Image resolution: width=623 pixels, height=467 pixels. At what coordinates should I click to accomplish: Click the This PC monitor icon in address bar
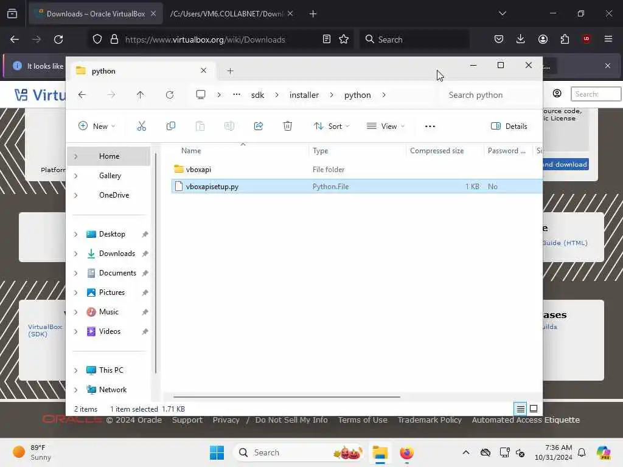(201, 94)
